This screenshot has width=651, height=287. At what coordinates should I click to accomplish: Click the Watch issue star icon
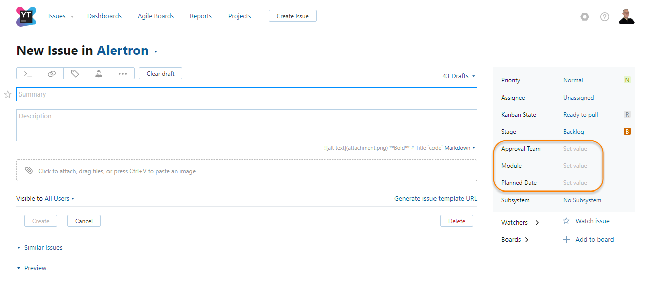[566, 221]
